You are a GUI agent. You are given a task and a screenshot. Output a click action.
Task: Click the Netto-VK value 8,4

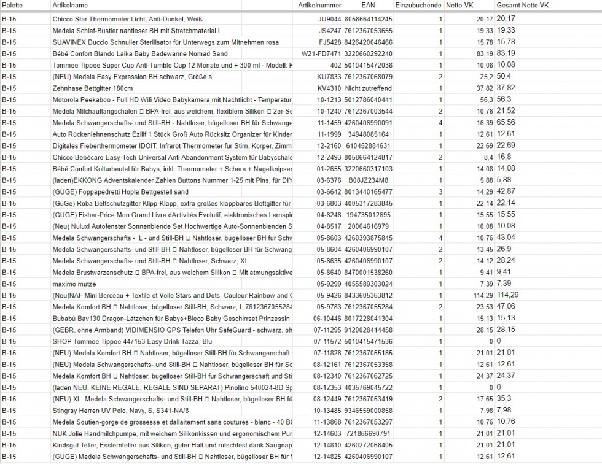488,157
